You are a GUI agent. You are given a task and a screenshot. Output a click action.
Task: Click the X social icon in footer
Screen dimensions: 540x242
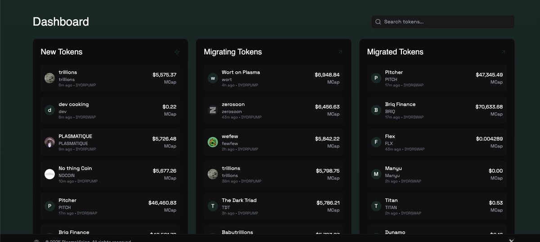coord(511,241)
